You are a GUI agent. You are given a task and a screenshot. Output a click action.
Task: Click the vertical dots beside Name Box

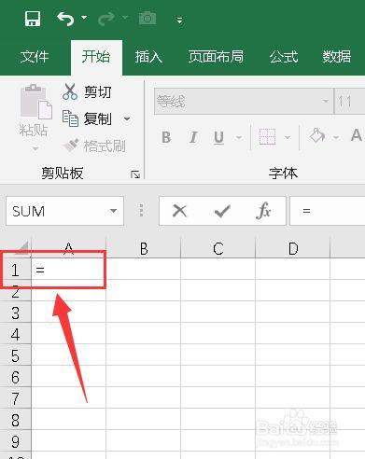click(141, 211)
